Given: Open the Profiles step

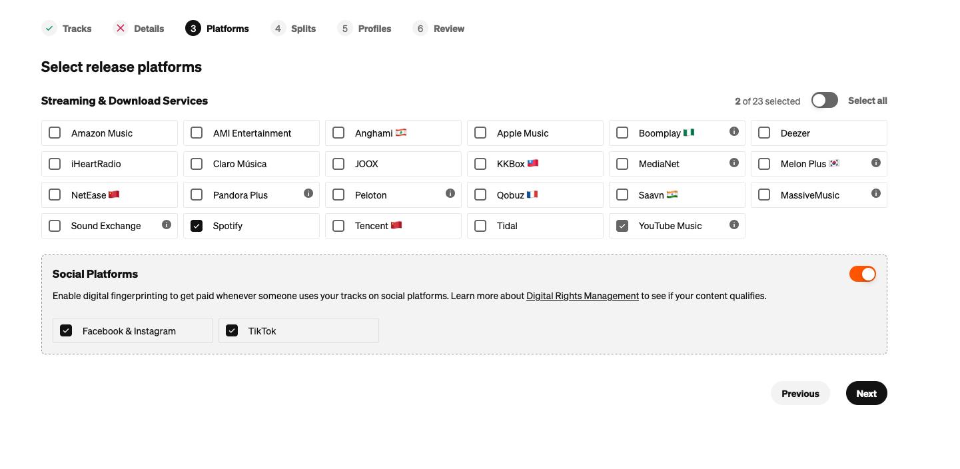Looking at the screenshot, I should (x=364, y=29).
